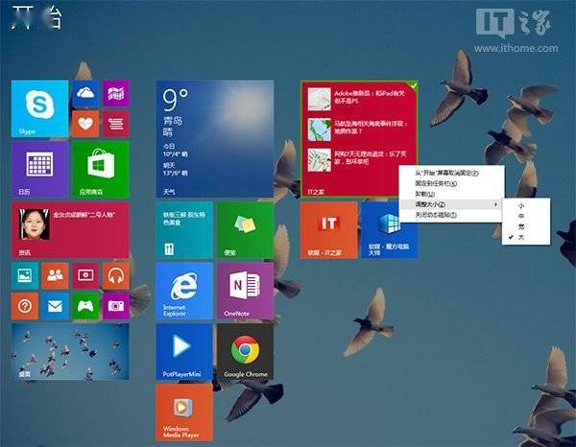The height and width of the screenshot is (447, 576).
Task: Launch the OneNote tile
Action: pyautogui.click(x=246, y=291)
